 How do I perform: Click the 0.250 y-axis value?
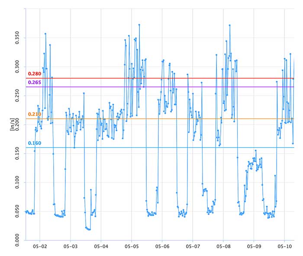[17, 96]
